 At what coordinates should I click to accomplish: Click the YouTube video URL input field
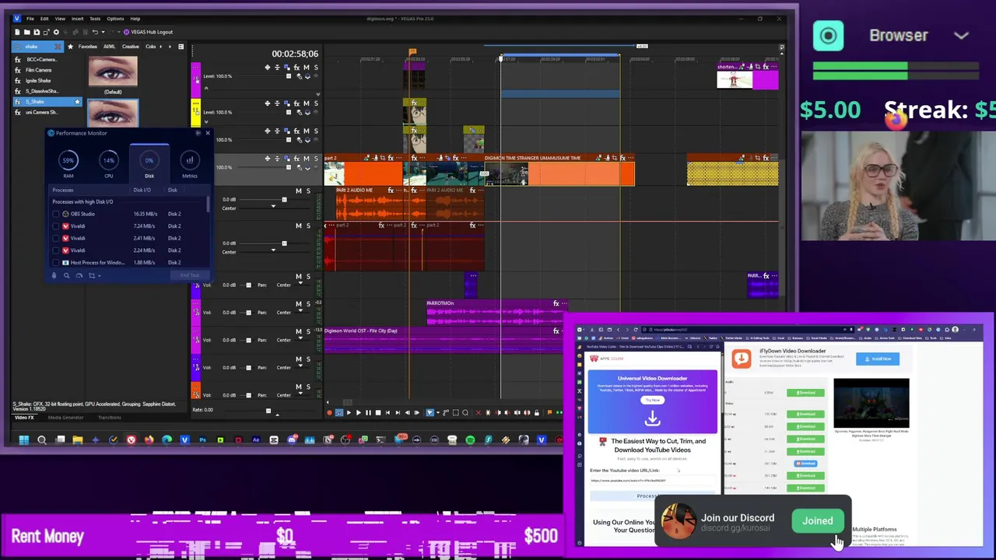pyautogui.click(x=652, y=480)
